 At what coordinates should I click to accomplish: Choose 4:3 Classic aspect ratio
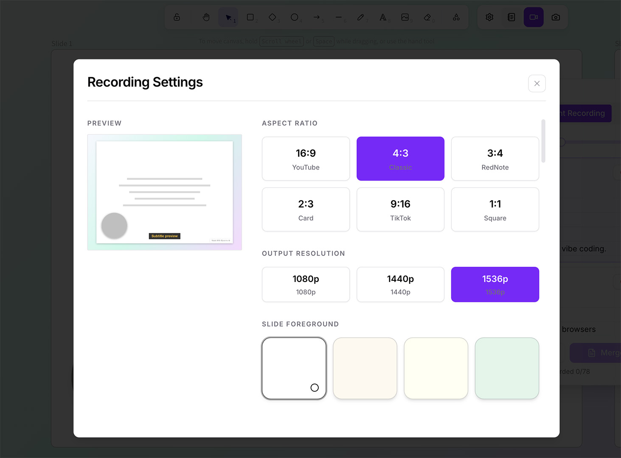click(400, 159)
